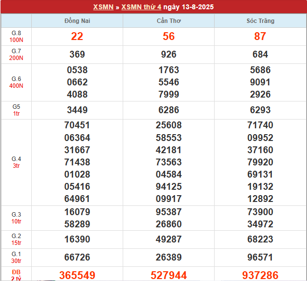Select G.7 number 369

tap(77, 54)
